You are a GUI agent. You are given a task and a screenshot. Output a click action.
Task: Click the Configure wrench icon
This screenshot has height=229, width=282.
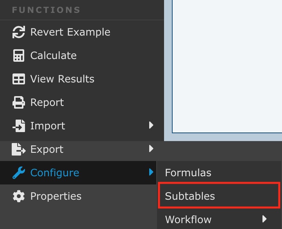pos(18,173)
